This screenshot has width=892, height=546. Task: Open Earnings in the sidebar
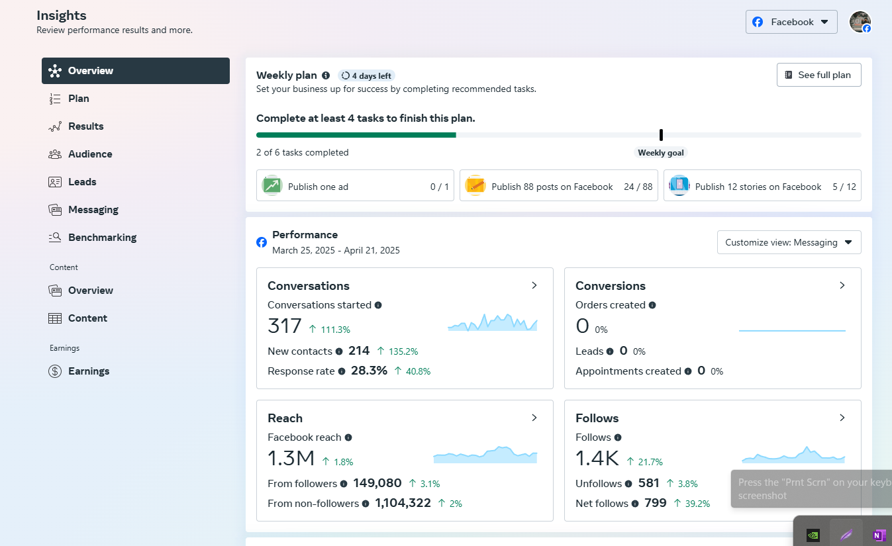tap(89, 371)
